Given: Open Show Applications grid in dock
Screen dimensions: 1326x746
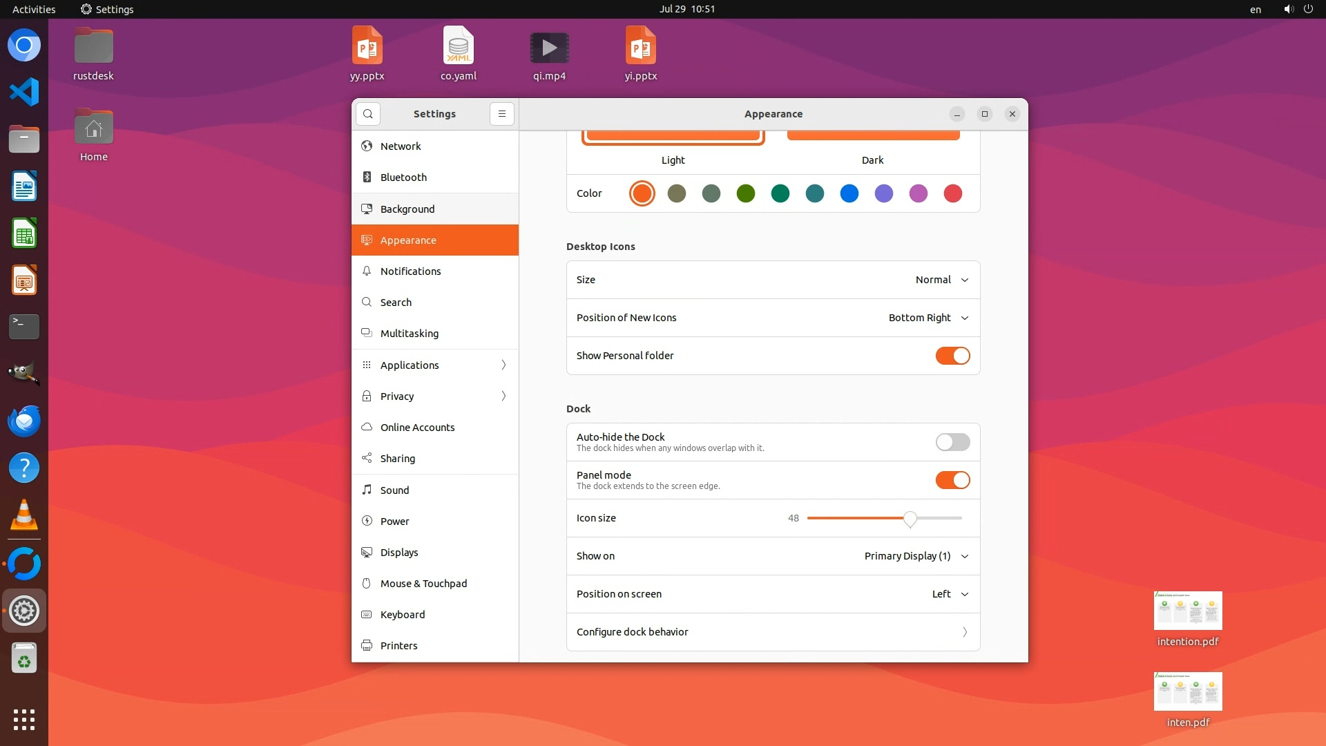Looking at the screenshot, I should coord(24,719).
